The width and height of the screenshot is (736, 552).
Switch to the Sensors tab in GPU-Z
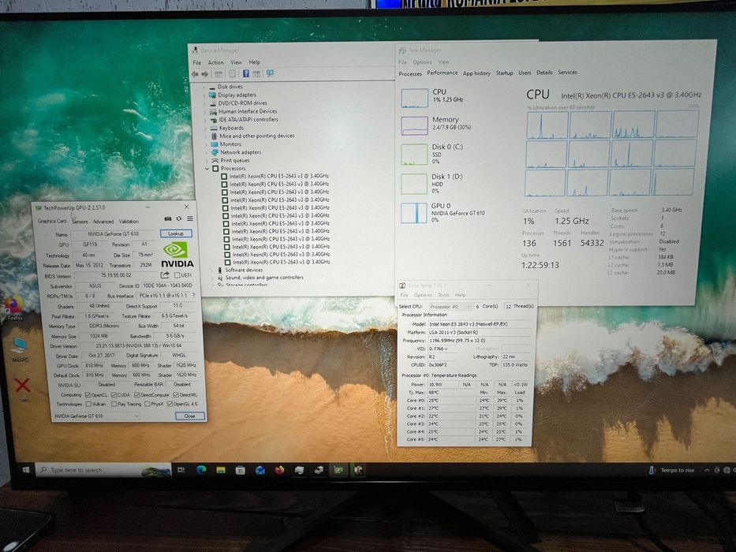click(80, 222)
